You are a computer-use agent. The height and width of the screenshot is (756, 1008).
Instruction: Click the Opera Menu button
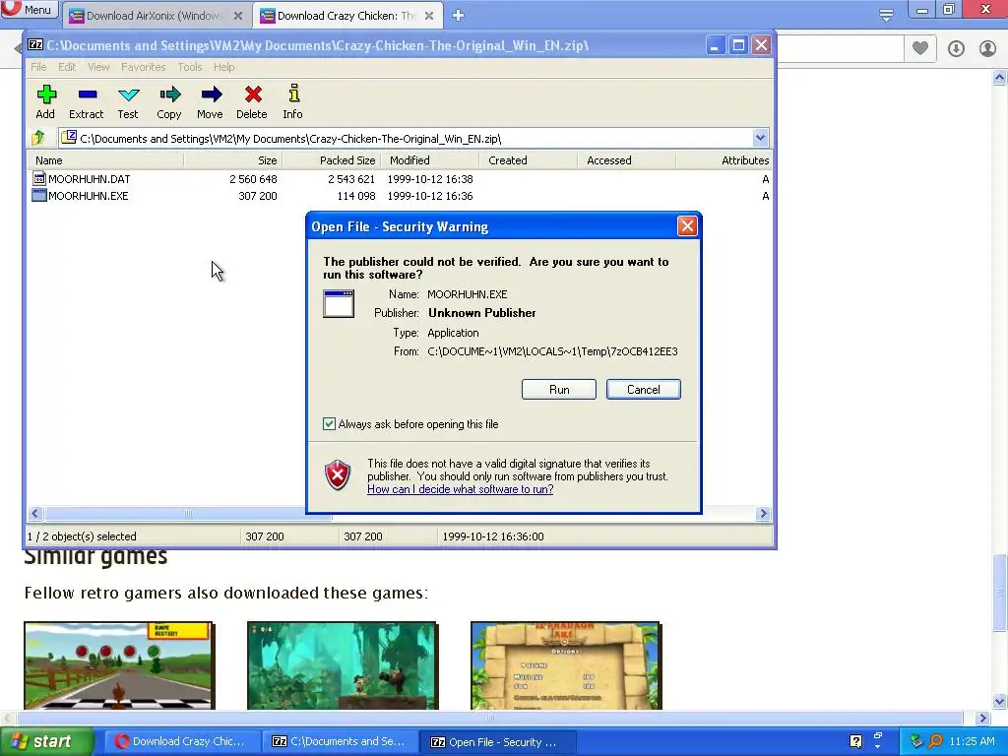pyautogui.click(x=30, y=10)
